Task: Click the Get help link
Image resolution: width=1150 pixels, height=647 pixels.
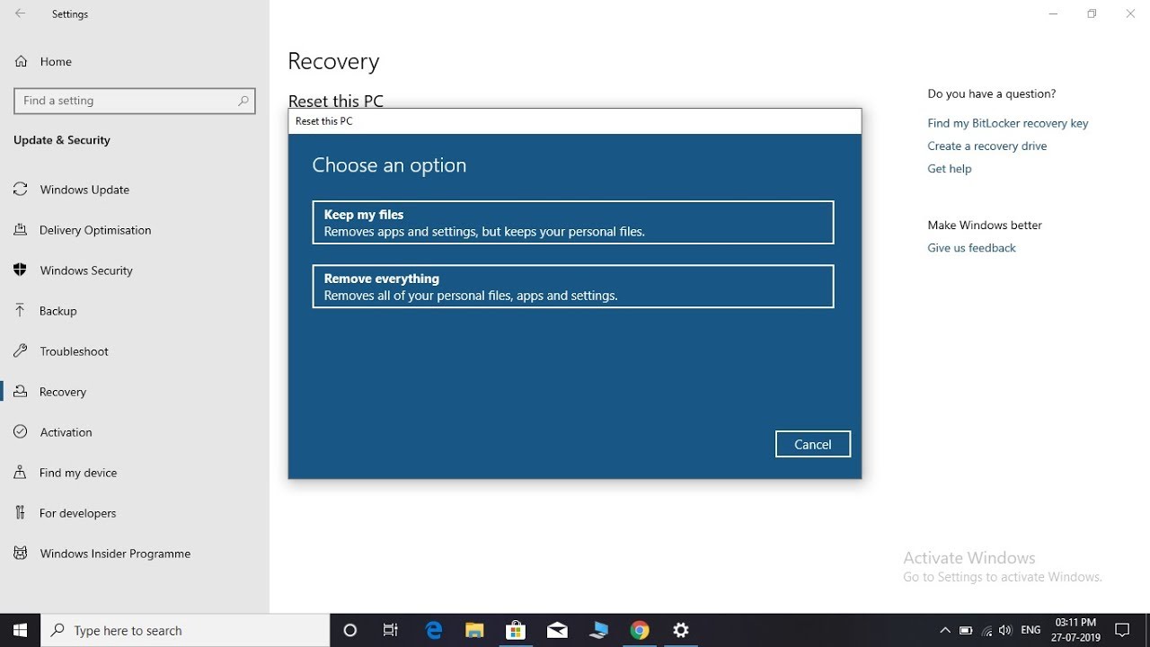Action: point(950,168)
